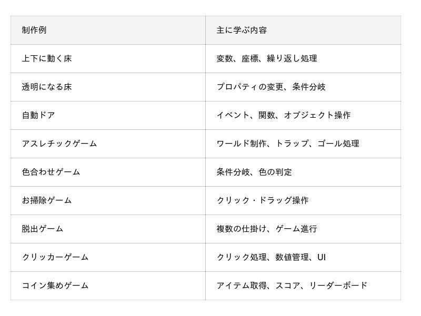Click the 制作例 column header
This screenshot has height=316, width=421.
108,30
